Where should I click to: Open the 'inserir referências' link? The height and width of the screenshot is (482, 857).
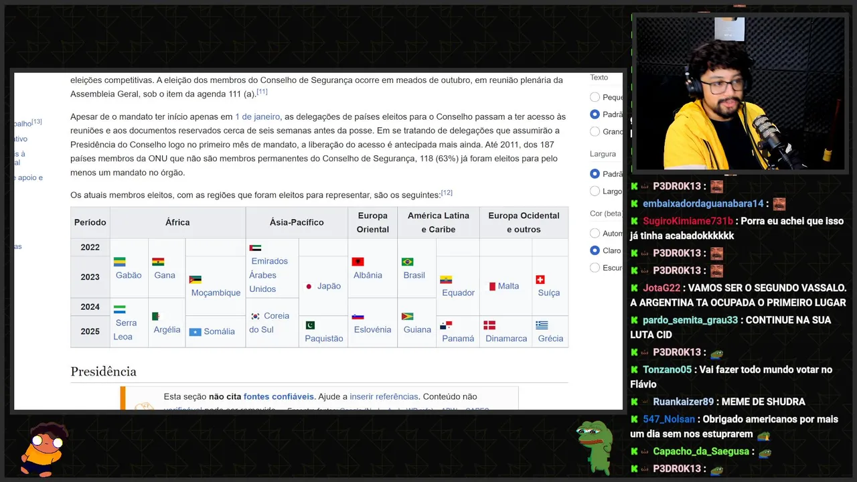(x=384, y=396)
